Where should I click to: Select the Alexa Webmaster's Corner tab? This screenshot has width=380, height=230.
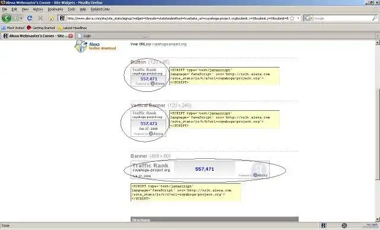[37, 36]
